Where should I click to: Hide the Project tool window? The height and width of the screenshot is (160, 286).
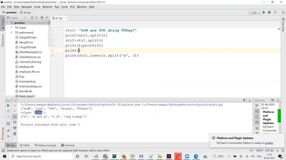pos(47,18)
